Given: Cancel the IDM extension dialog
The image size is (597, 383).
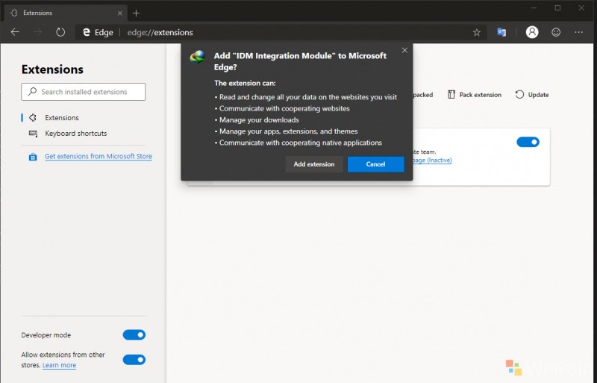Looking at the screenshot, I should (376, 164).
